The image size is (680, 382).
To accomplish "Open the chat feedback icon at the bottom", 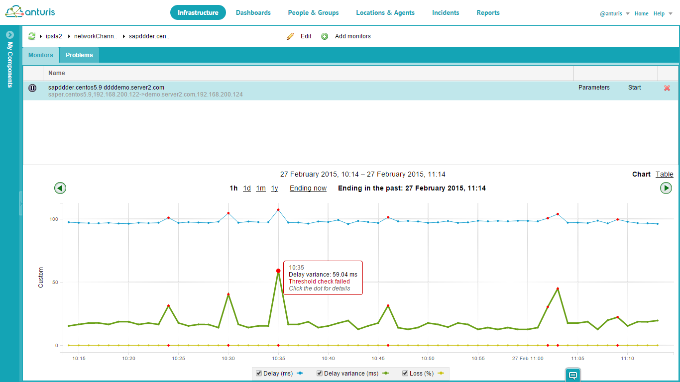I will point(573,375).
